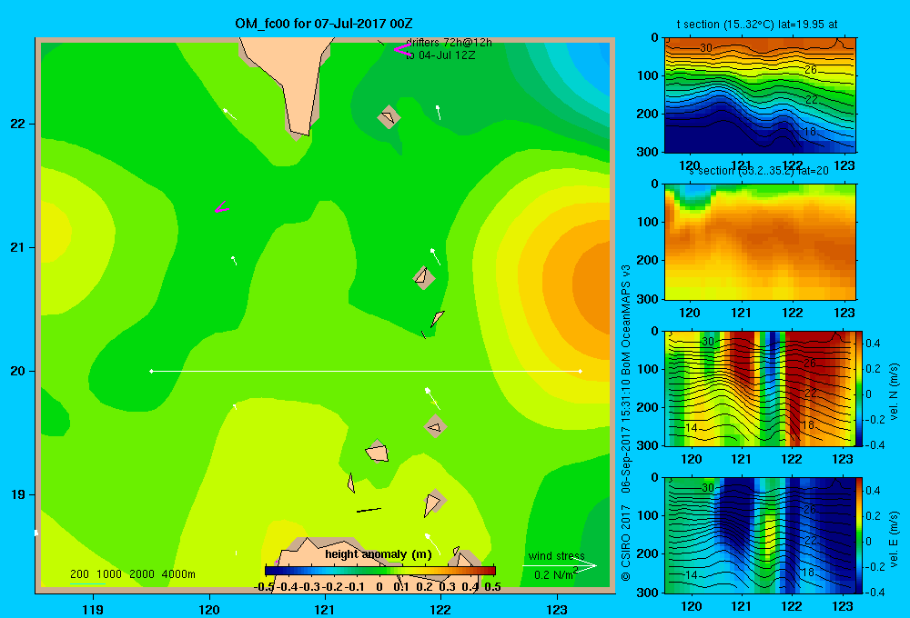Viewport: 910px width, 618px height.
Task: Click latitude label 21 on main map
Action: pos(18,247)
